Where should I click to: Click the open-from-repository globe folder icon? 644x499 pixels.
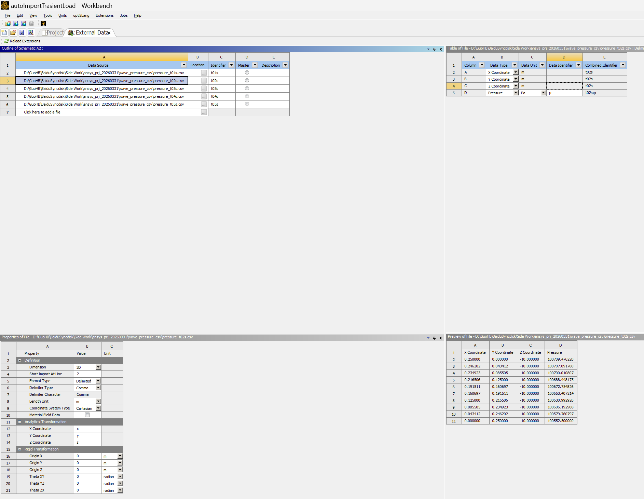8,24
